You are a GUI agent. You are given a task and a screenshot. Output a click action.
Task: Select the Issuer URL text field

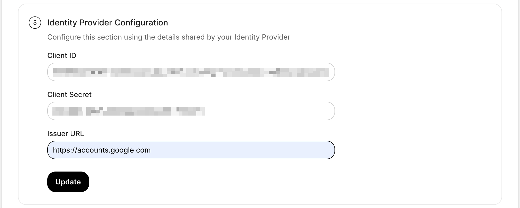click(191, 150)
